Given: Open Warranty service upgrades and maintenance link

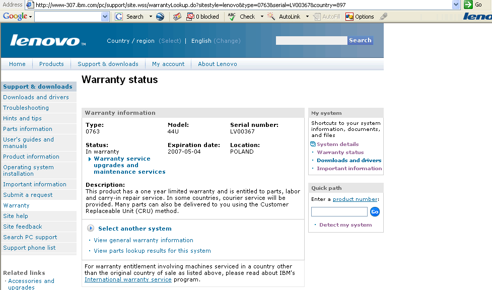Looking at the screenshot, I should pyautogui.click(x=129, y=166).
